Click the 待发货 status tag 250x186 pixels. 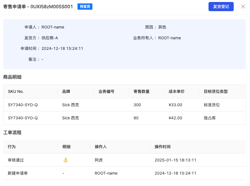click(85, 7)
